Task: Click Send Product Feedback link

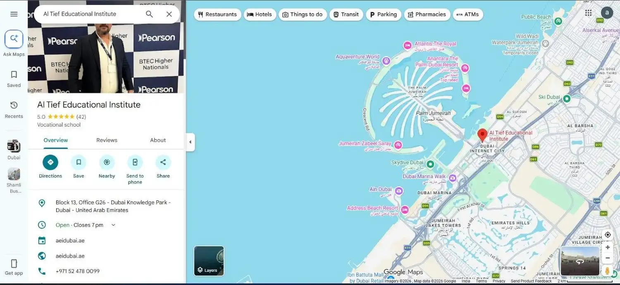Action: pos(531,281)
